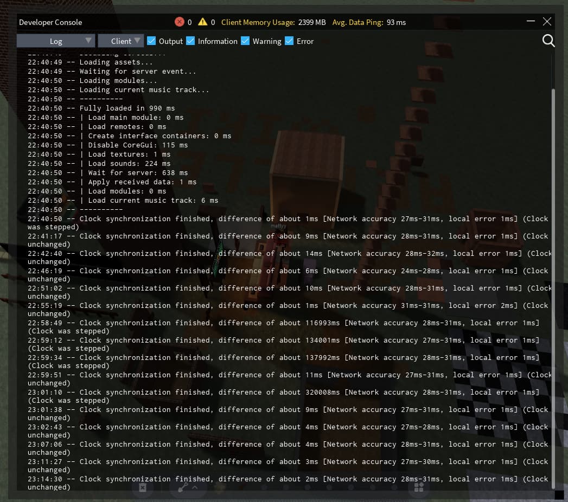The image size is (568, 502).
Task: Open the Client dropdown
Action: (x=121, y=41)
